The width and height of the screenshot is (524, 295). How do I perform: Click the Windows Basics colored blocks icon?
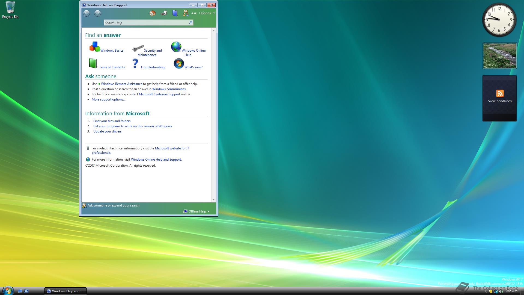click(94, 47)
